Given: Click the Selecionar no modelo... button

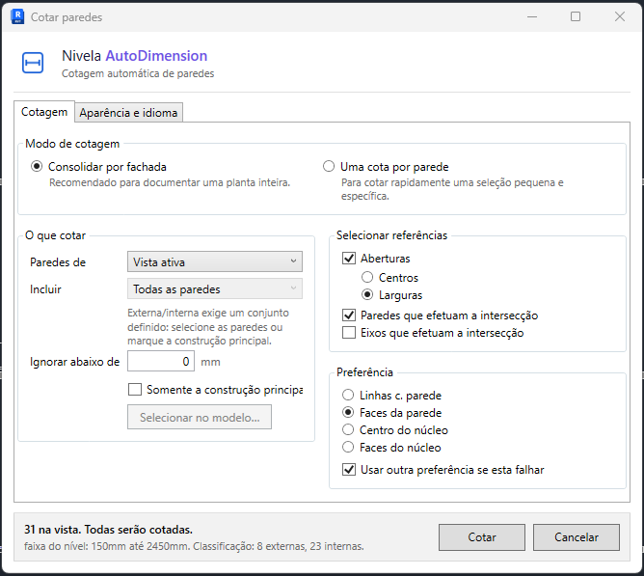Looking at the screenshot, I should [x=200, y=418].
